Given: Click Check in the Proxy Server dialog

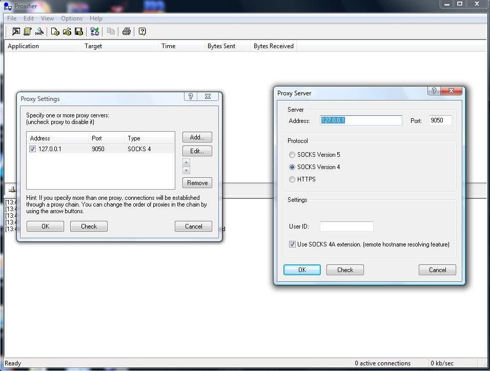Looking at the screenshot, I should click(x=345, y=270).
